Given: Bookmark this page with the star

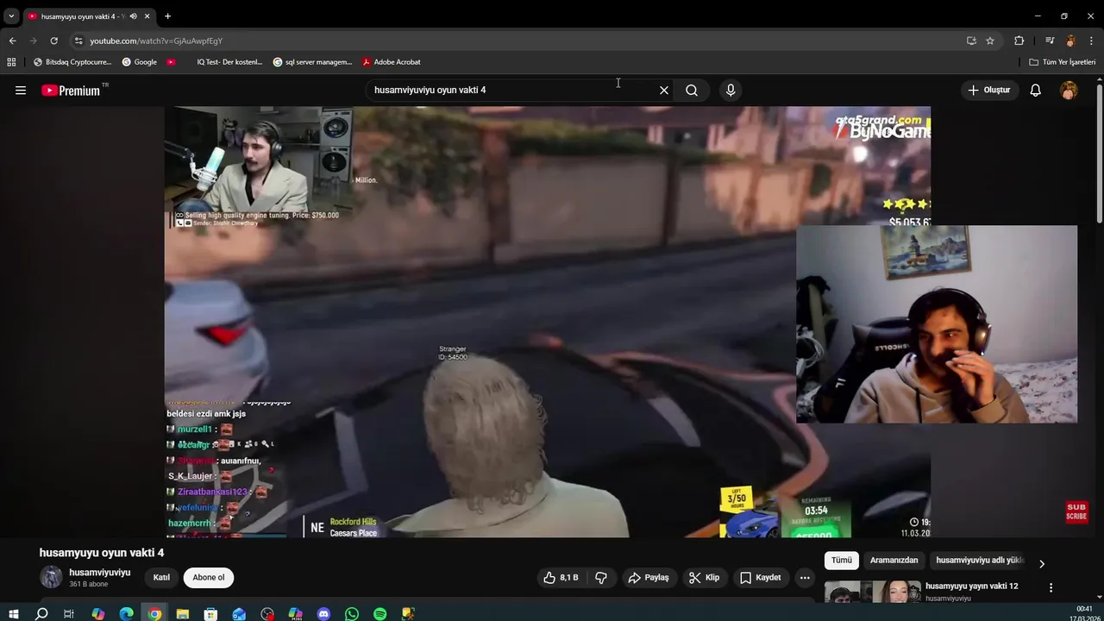Looking at the screenshot, I should [990, 41].
